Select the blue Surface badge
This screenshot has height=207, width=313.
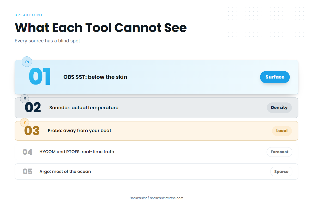pyautogui.click(x=275, y=77)
